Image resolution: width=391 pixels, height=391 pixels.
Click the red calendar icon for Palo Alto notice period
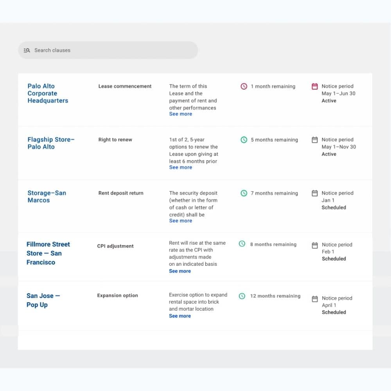(315, 86)
